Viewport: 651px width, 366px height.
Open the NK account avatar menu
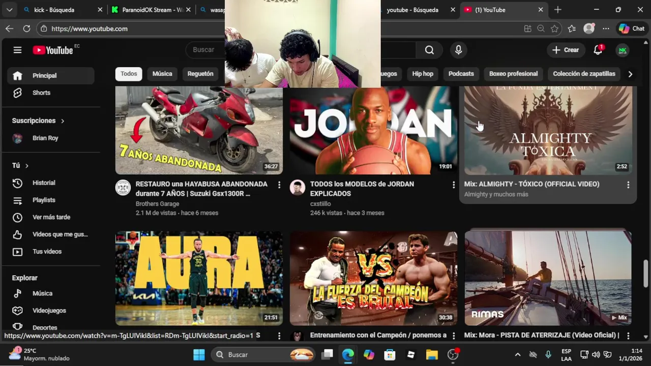coord(623,50)
